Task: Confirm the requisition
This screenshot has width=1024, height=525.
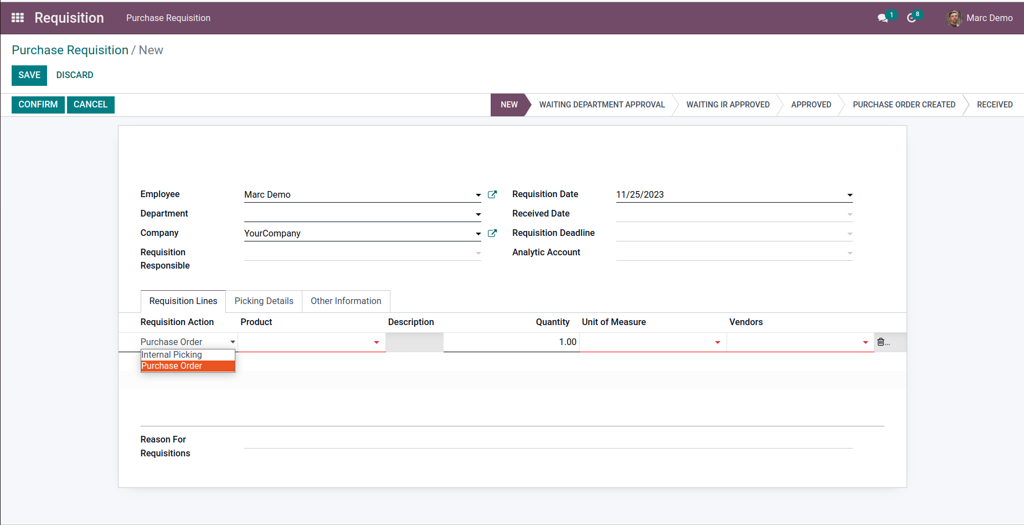Action: pyautogui.click(x=38, y=105)
